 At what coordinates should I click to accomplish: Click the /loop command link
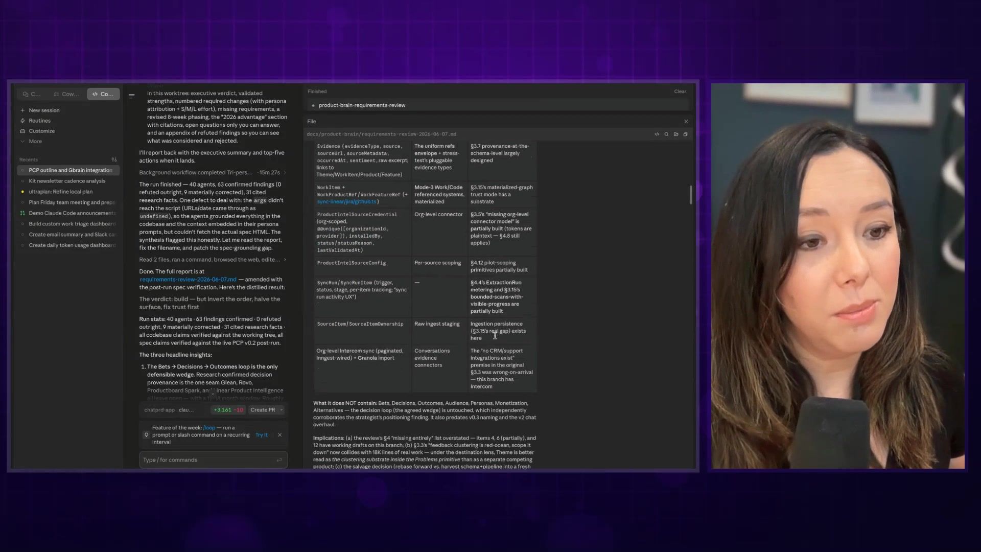pyautogui.click(x=209, y=428)
